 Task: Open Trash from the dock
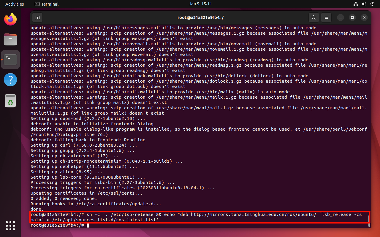click(x=10, y=101)
